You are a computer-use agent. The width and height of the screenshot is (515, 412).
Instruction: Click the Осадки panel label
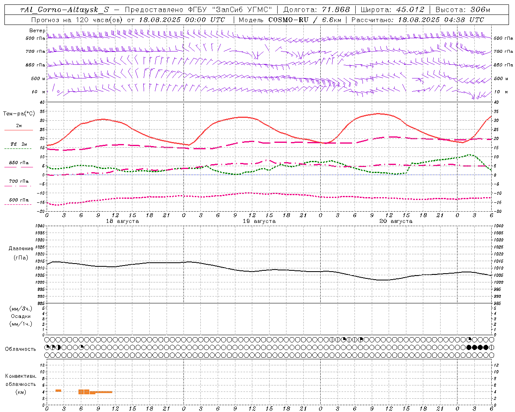[21, 317]
